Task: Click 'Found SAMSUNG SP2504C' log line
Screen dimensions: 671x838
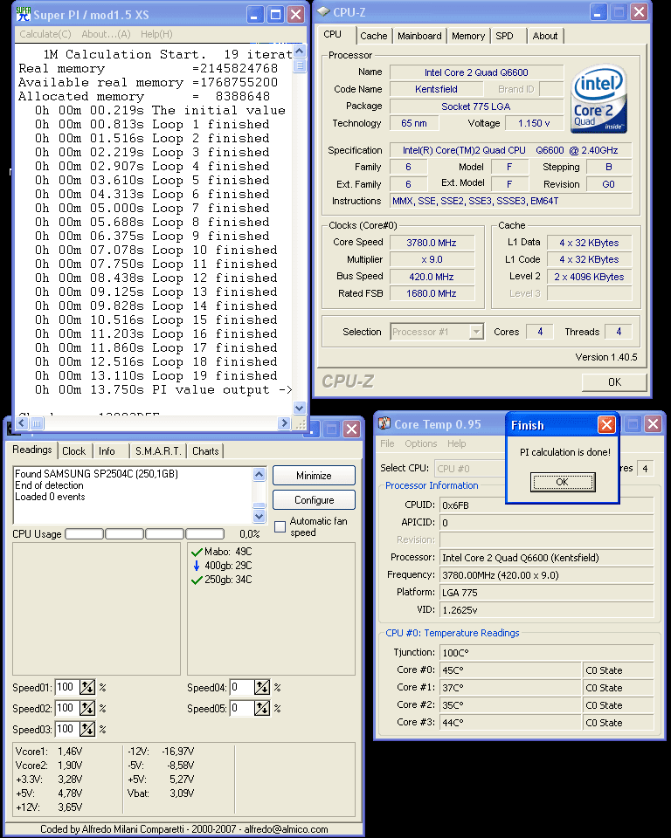Action: (x=96, y=473)
